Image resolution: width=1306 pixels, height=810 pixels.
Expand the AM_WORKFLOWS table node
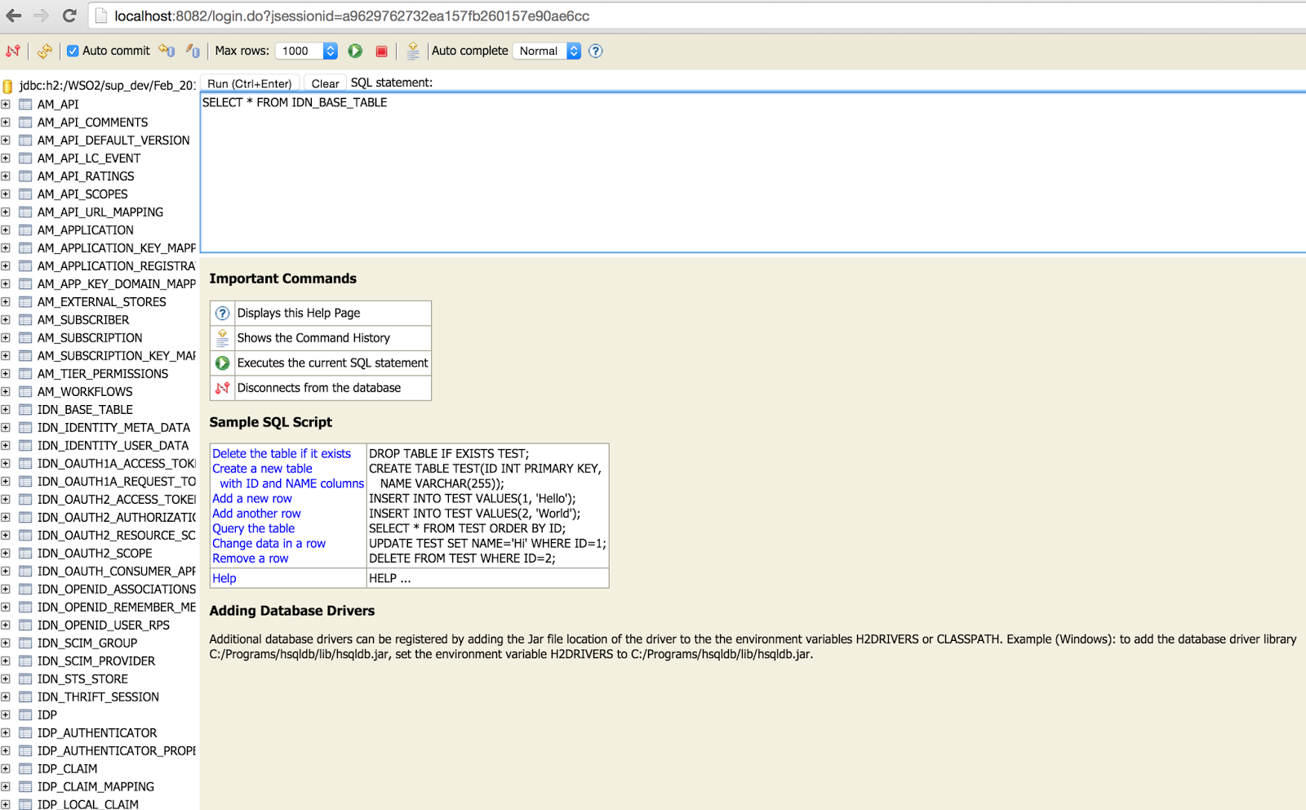(6, 392)
